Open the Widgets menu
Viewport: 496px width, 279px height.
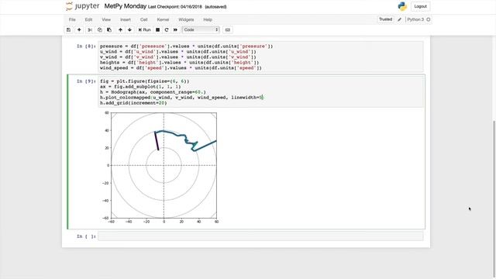(x=186, y=19)
